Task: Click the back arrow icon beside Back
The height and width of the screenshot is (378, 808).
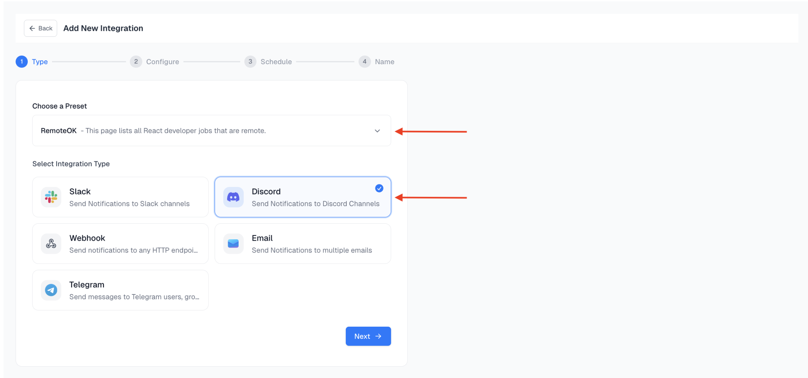Action: pos(32,28)
